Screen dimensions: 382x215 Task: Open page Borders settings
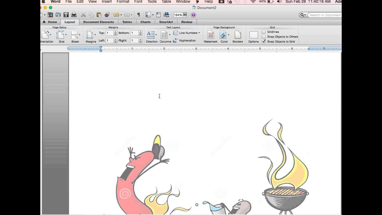click(238, 37)
